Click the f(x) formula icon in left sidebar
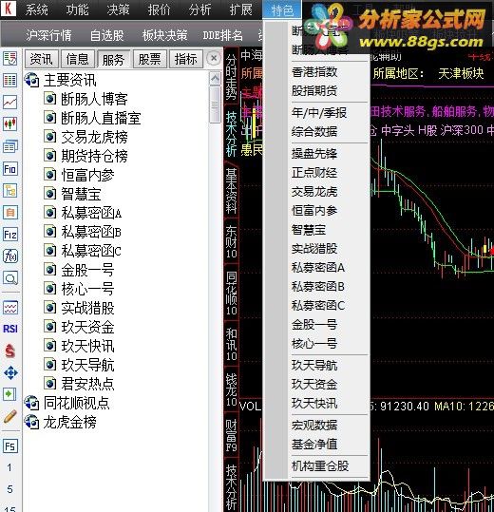Viewport: 494px width, 512px height. pyautogui.click(x=9, y=256)
